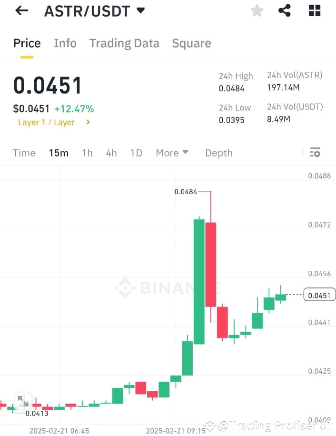The image size is (336, 436).
Task: Select the 4h interval button
Action: (111, 153)
